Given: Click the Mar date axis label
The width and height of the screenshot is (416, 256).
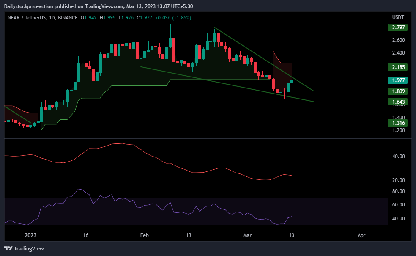Looking at the screenshot, I should pyautogui.click(x=247, y=235).
